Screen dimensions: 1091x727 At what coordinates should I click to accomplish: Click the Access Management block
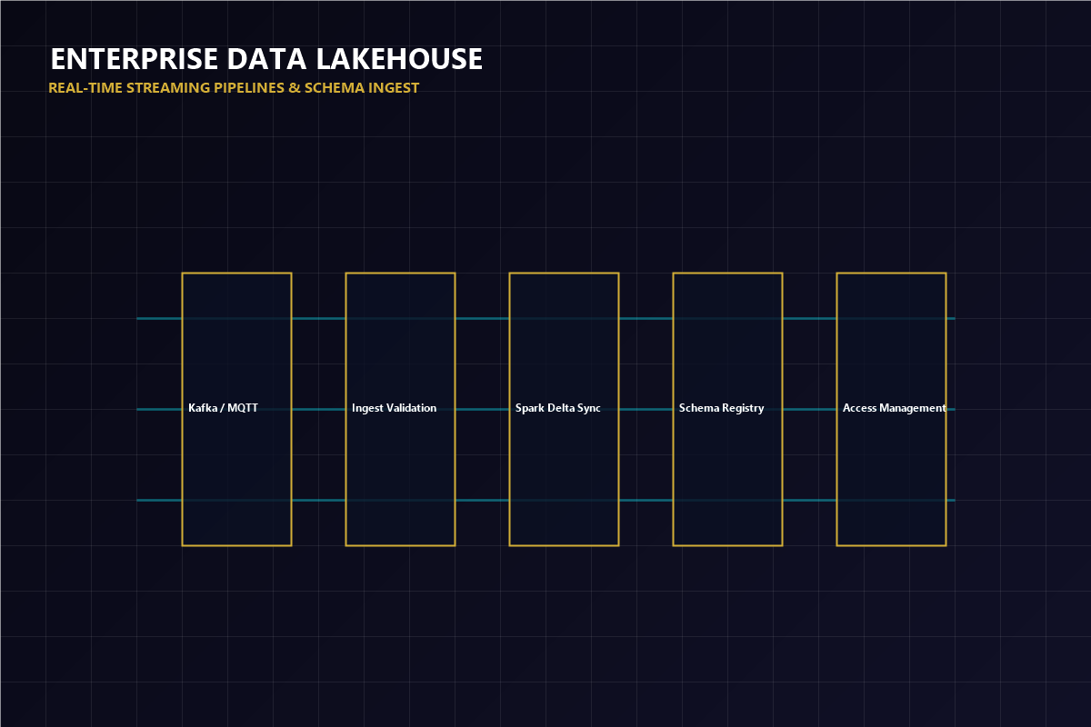[891, 409]
